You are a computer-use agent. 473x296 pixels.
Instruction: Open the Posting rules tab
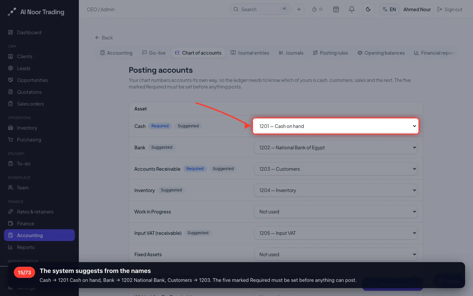coord(330,53)
